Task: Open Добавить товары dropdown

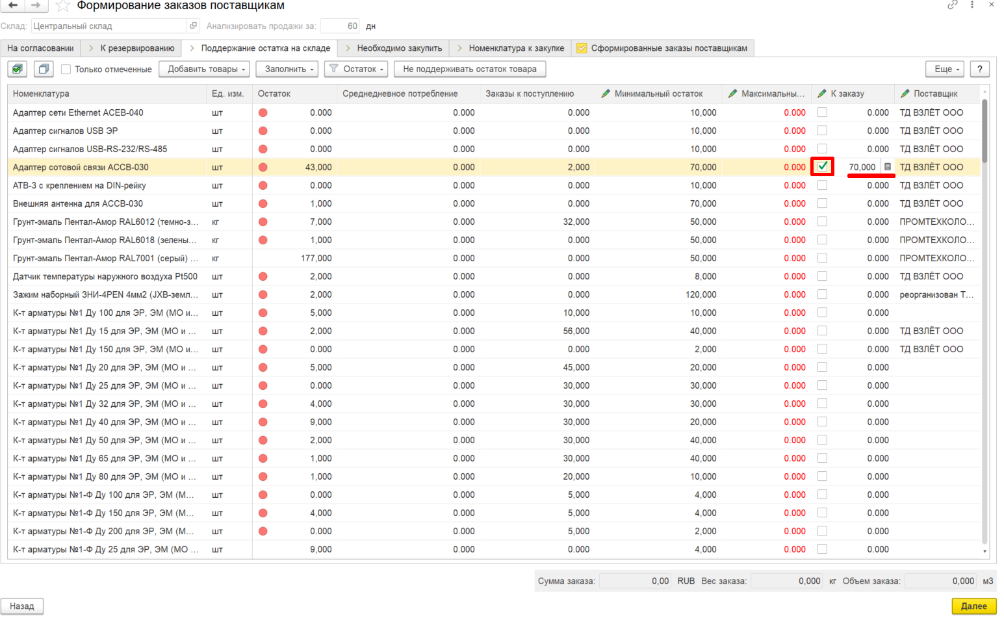Action: [x=205, y=69]
